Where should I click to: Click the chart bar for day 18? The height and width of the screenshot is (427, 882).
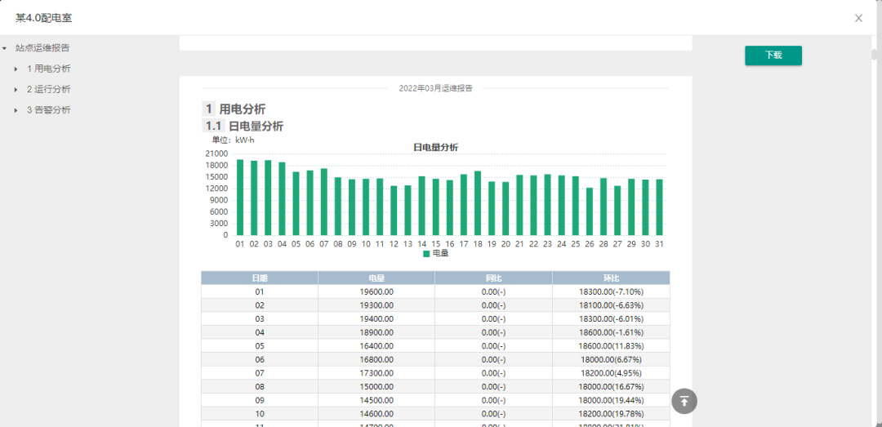(478, 202)
